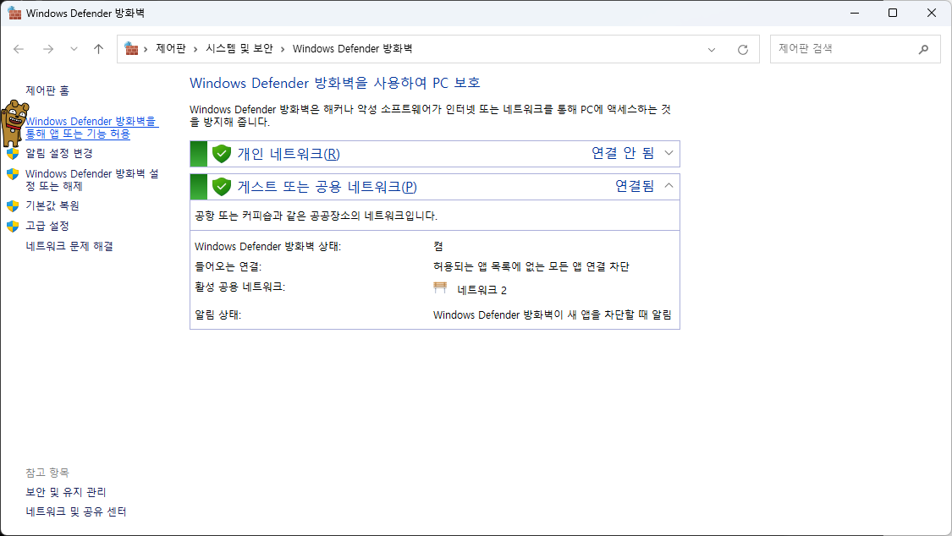Expand chevron next to 연결 안 됨
Viewport: 952px width, 536px height.
669,153
